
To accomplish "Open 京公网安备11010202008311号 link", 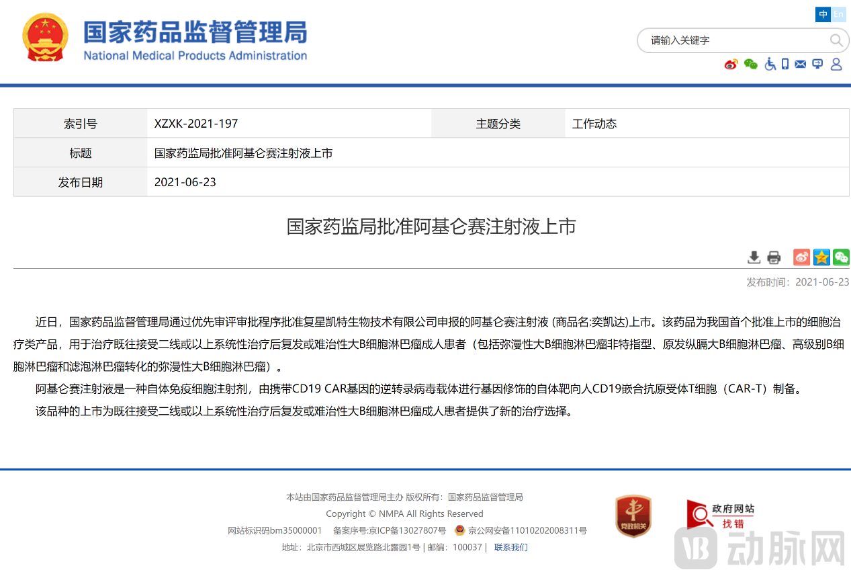I will click(527, 531).
